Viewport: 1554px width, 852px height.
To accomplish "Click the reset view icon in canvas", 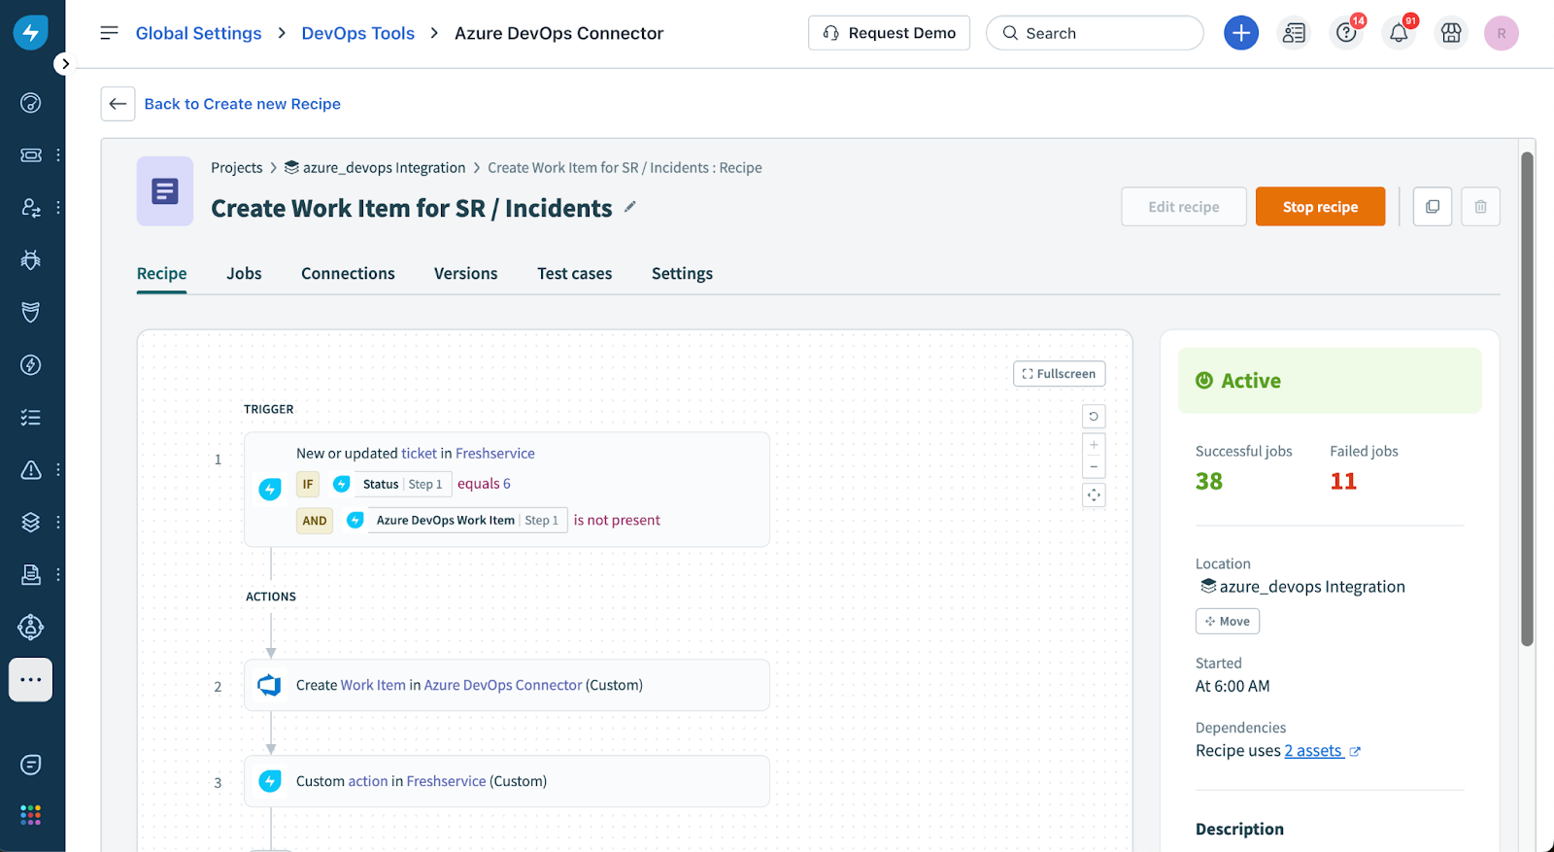I will (1094, 417).
